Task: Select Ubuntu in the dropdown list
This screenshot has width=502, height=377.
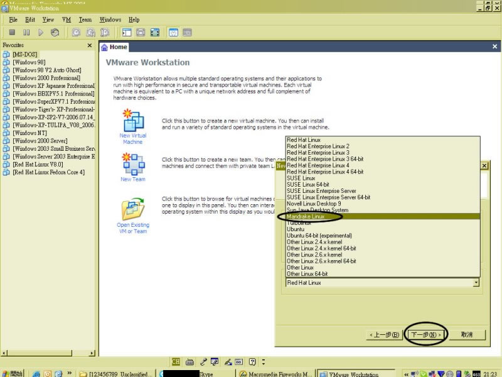Action: coord(383,229)
